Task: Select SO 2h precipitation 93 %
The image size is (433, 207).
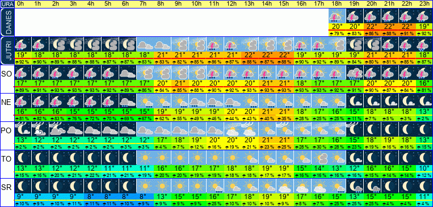Action: (57, 90)
